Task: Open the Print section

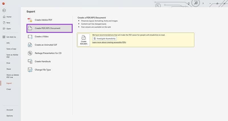Action: tap(8, 63)
